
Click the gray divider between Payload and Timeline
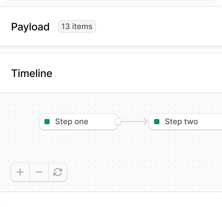111,50
